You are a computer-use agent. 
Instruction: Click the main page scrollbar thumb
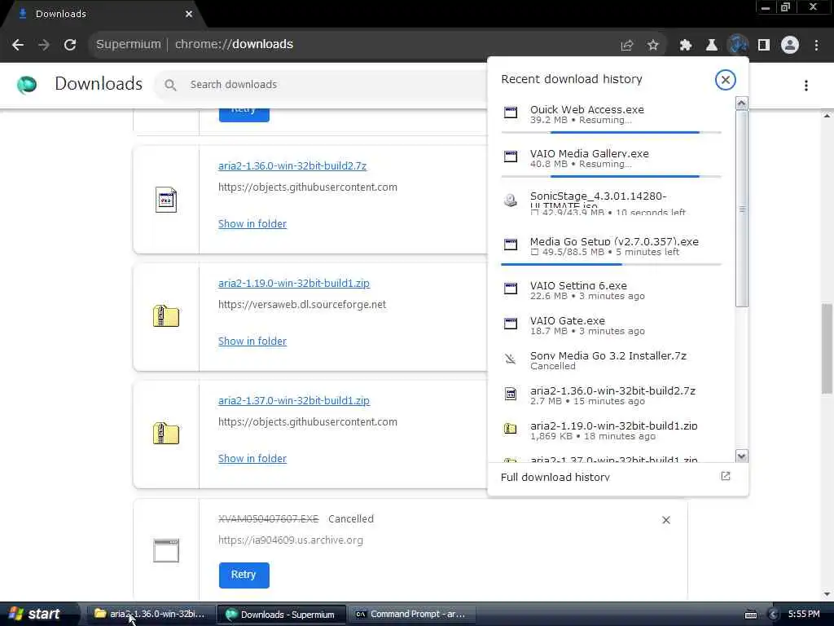(827, 349)
